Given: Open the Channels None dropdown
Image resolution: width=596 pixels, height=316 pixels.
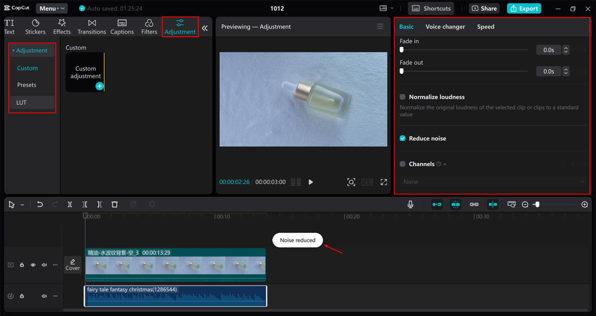Looking at the screenshot, I should click(x=494, y=182).
